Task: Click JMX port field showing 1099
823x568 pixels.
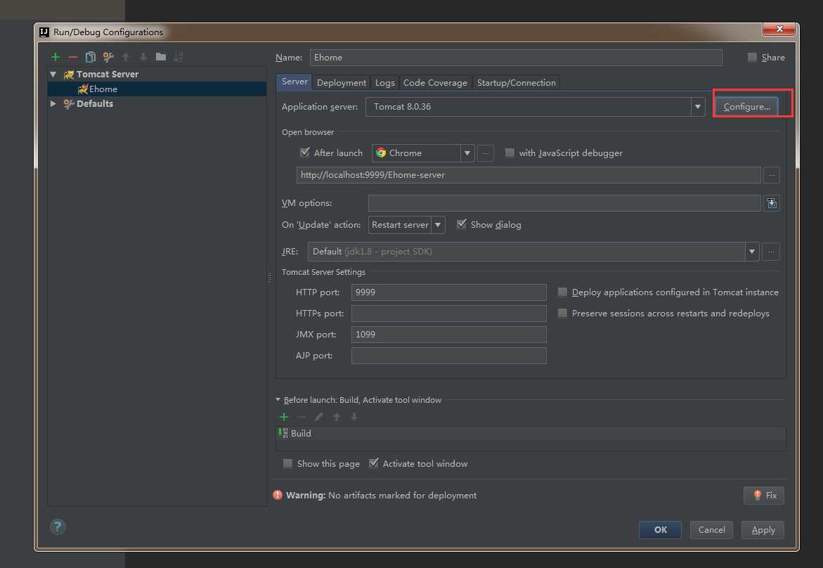Action: [449, 335]
